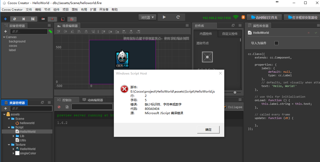Align selected nodes to right edge
The width and height of the screenshot is (320, 162).
[93, 32]
